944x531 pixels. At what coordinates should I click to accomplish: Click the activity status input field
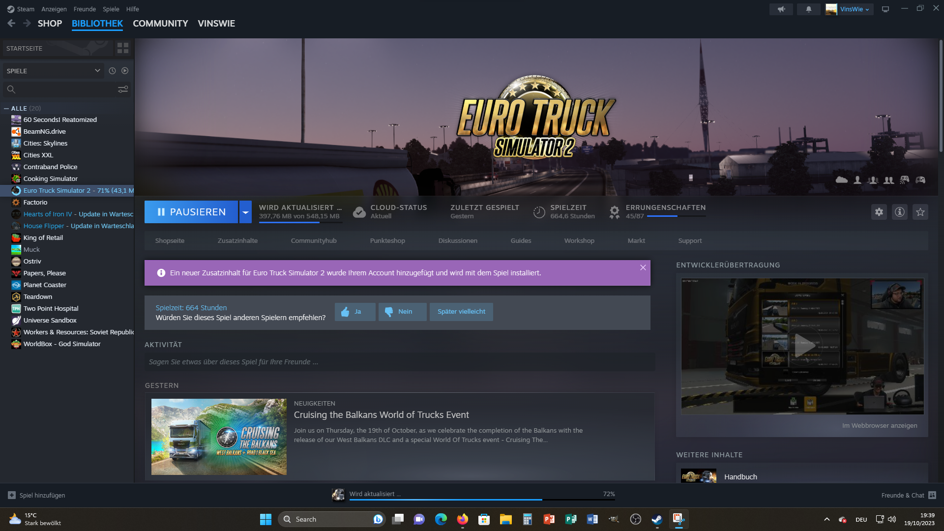[x=399, y=362]
